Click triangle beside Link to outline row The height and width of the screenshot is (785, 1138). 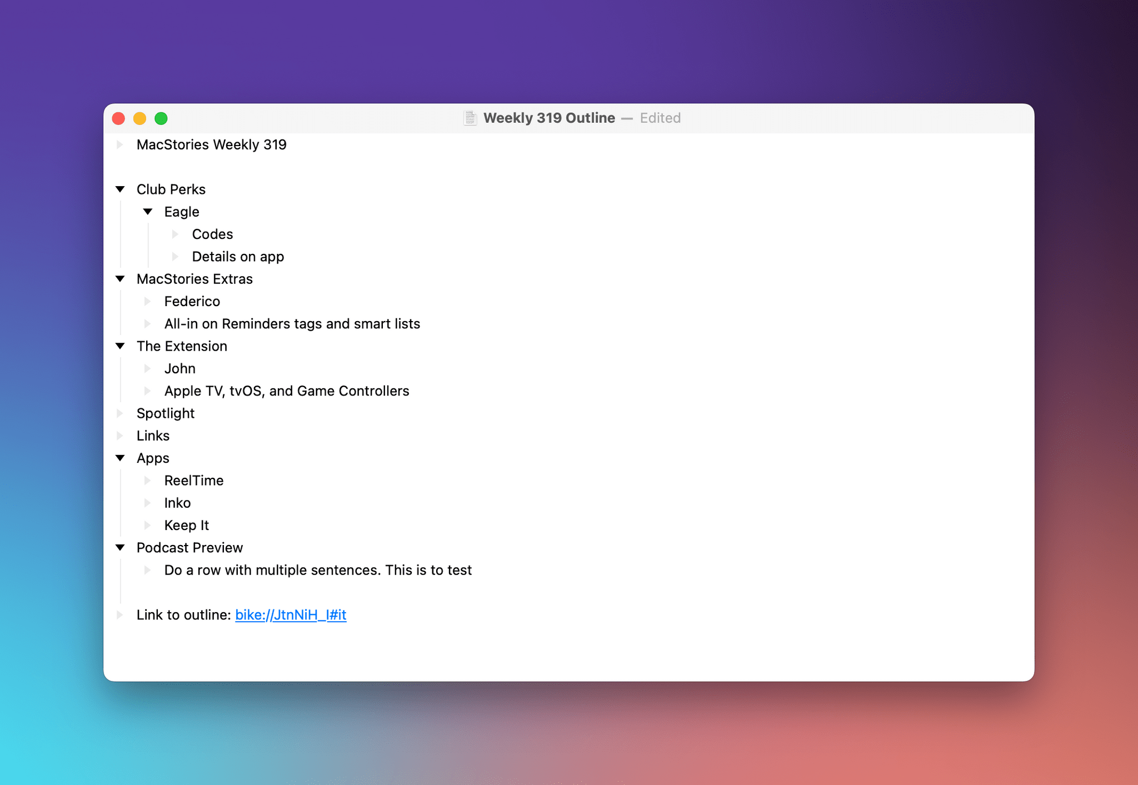(x=120, y=615)
